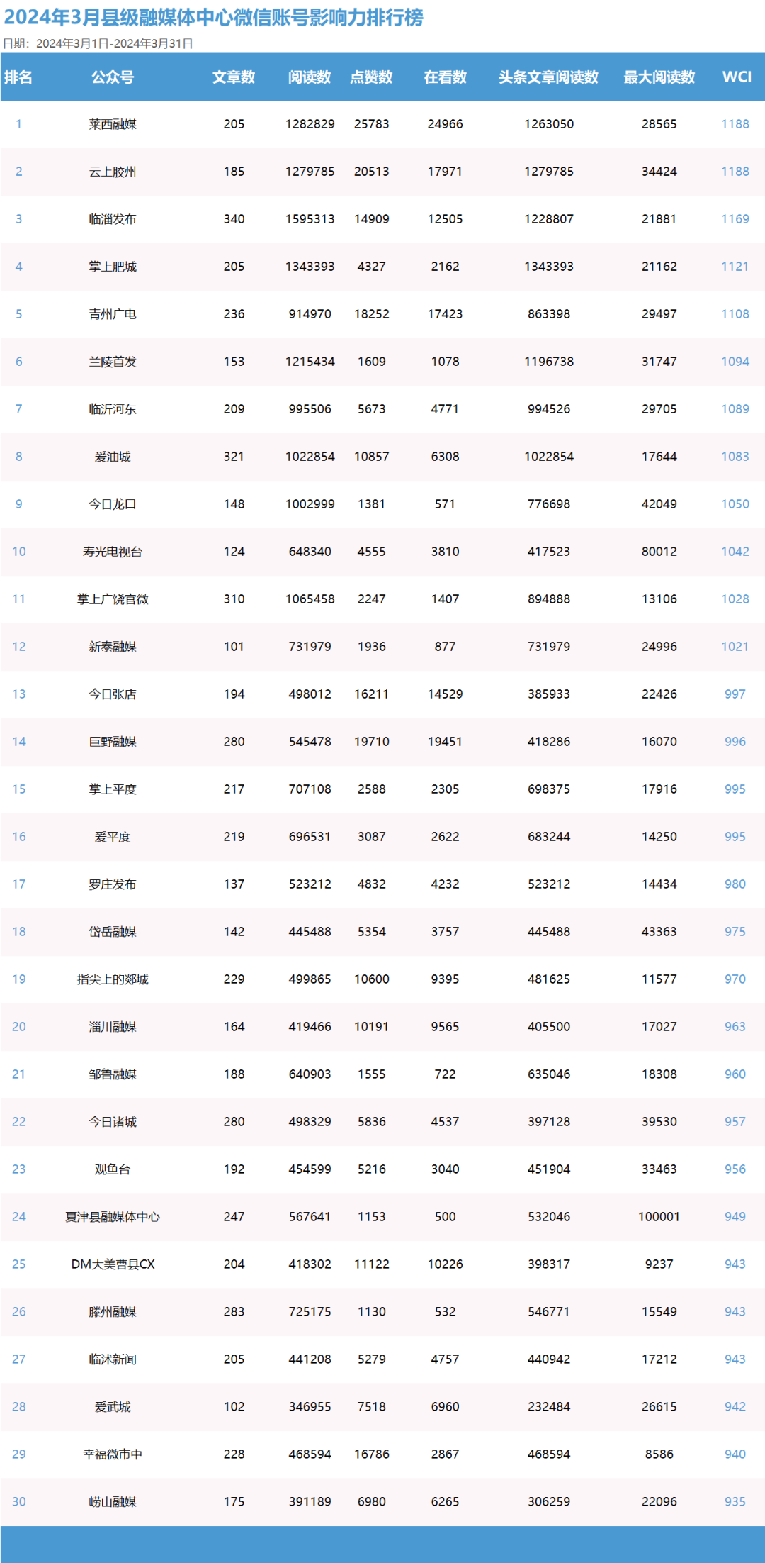This screenshot has height=1563, width=765.
Task: Click WCI value 935 for 崂山融媒
Action: pos(735,1502)
